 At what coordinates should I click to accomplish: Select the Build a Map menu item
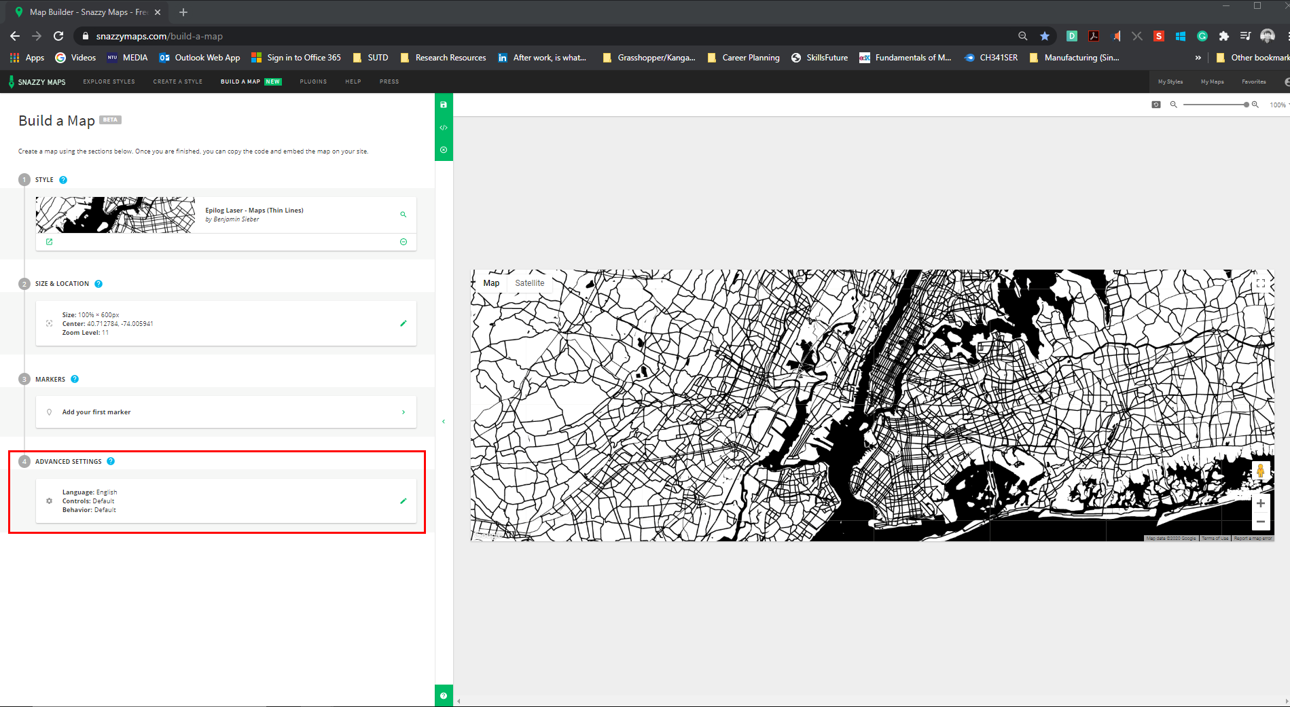pyautogui.click(x=240, y=81)
